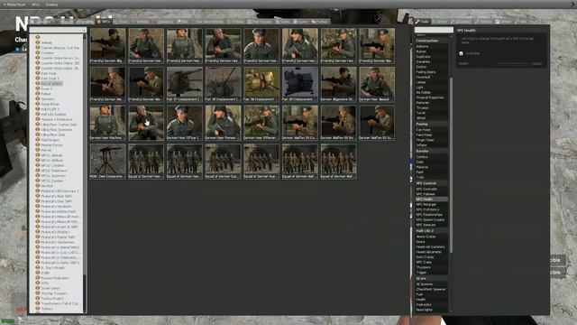Screen dimensions: 577x325
Task: Collapse the Half-Life 2 tool group header
Action: pyautogui.click(x=432, y=231)
